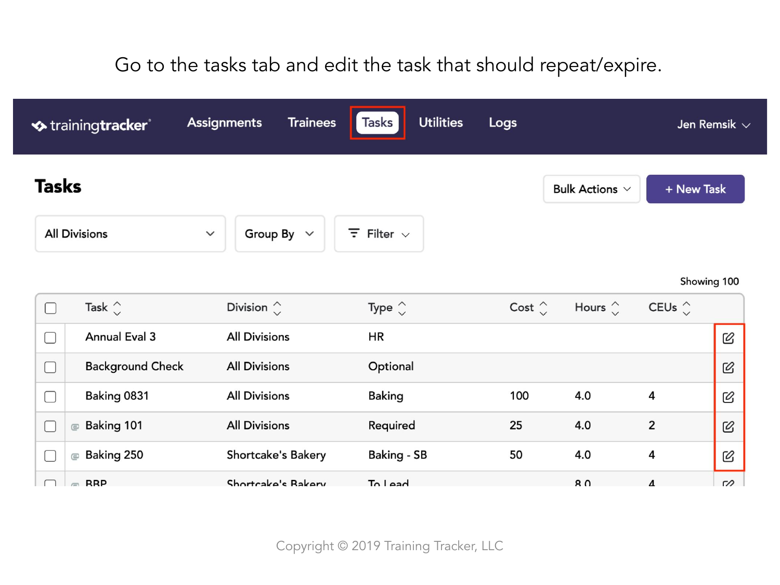Sort by the Hours column arrows
This screenshot has height=585, width=780.
pyautogui.click(x=615, y=308)
